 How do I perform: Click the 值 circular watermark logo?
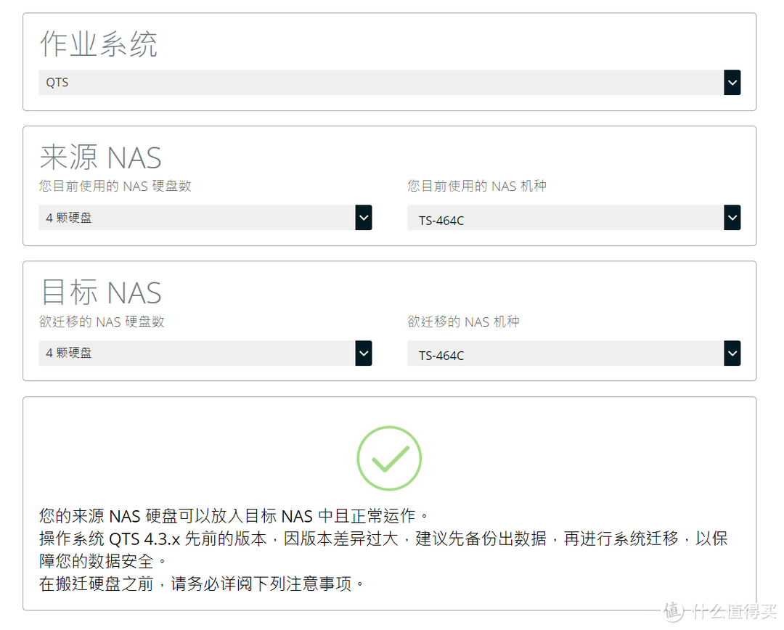(x=671, y=610)
